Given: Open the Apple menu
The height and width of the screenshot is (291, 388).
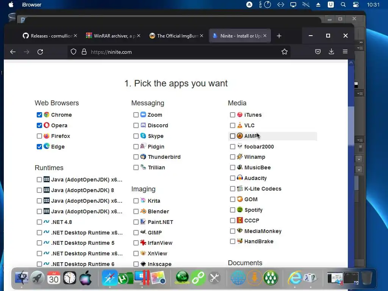Looking at the screenshot, I should click(x=11, y=5).
